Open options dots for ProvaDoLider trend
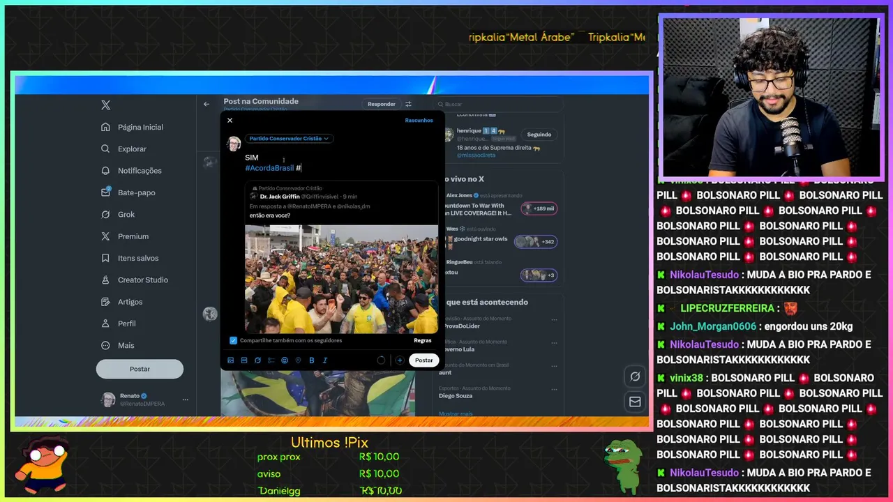This screenshot has height=502, width=893. 555,320
